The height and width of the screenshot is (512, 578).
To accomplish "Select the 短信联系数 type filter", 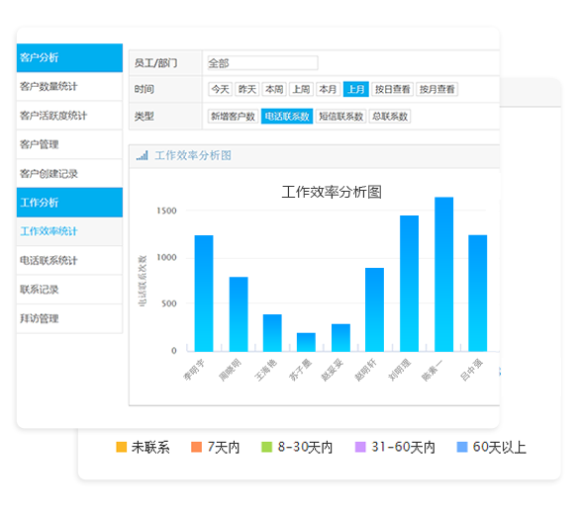I will pyautogui.click(x=341, y=117).
